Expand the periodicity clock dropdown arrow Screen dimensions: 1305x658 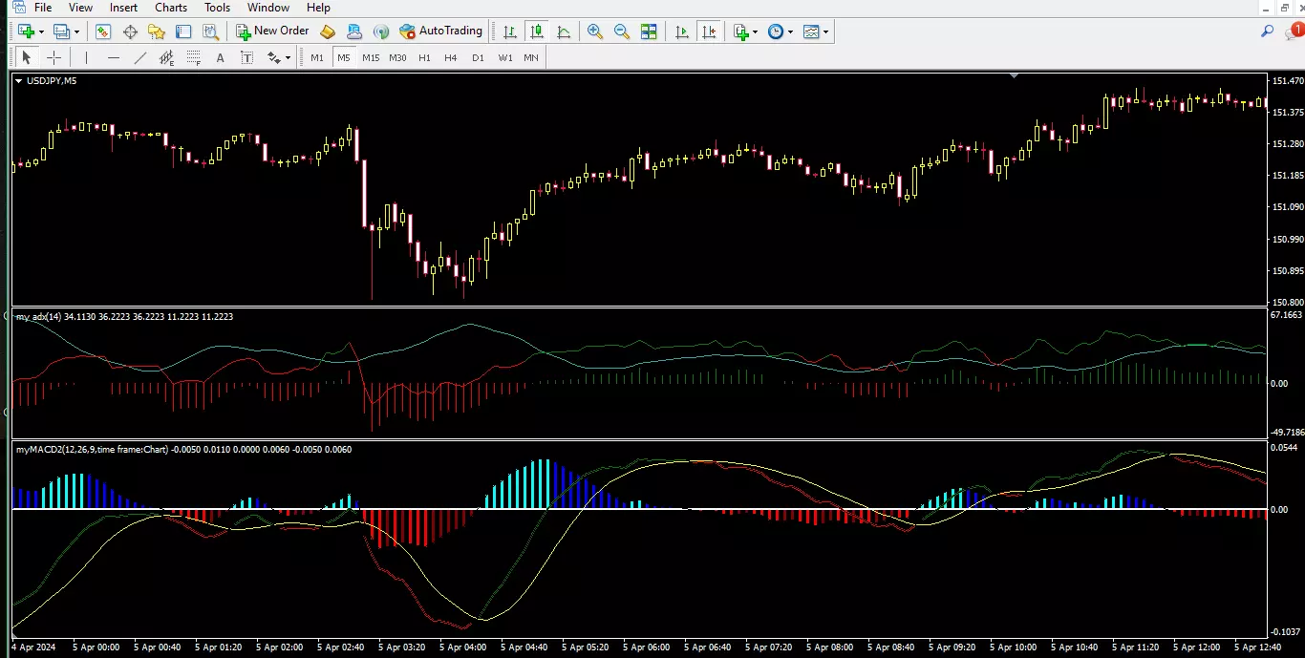click(x=790, y=32)
